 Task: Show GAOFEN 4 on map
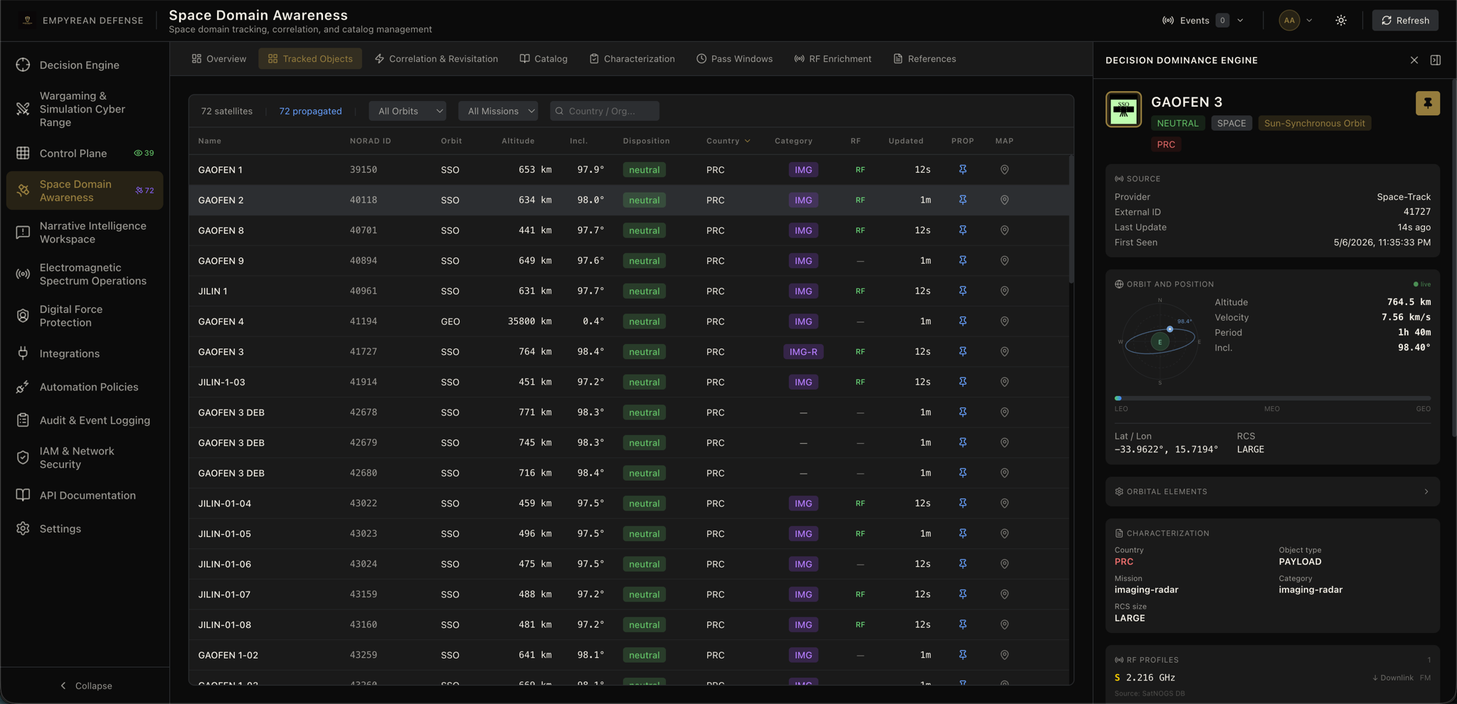[1005, 321]
